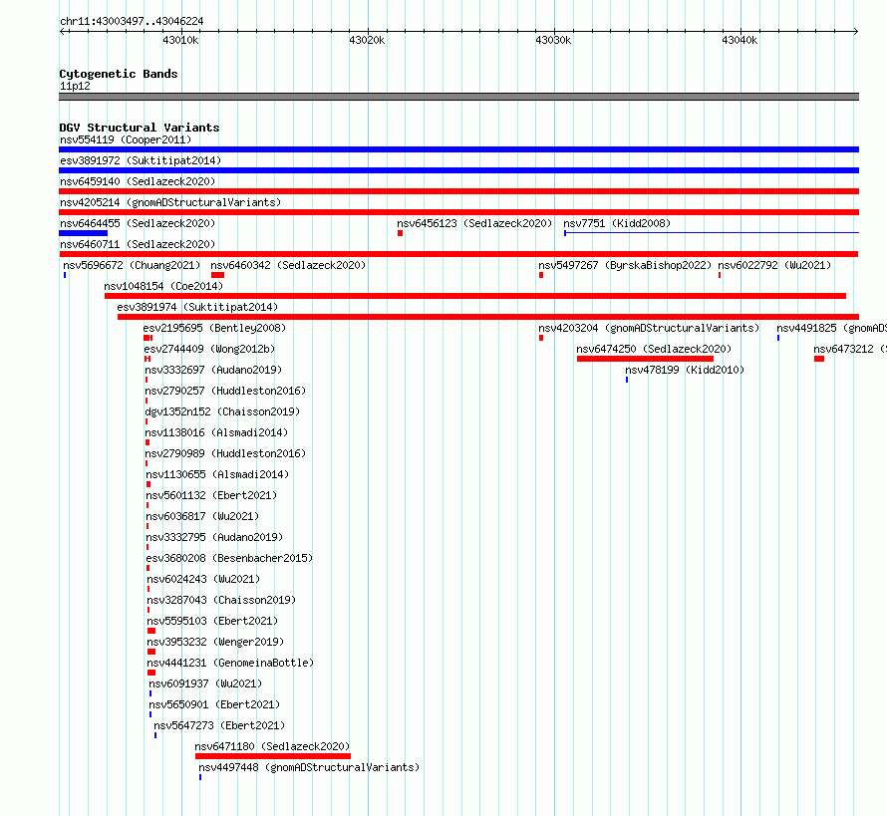Open nsv478199 (Kidd2010) label
887x816 pixels.
click(x=685, y=370)
